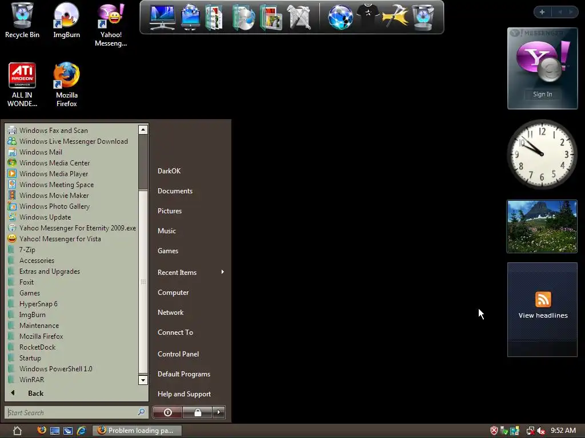Screen dimensions: 585x438
Task: Click the RSS feed icon in headlines gadget
Action: (x=543, y=299)
